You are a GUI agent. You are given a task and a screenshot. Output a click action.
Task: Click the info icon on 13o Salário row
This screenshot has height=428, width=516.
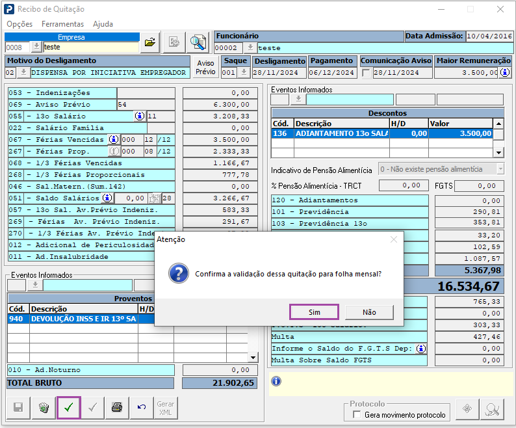click(x=139, y=116)
